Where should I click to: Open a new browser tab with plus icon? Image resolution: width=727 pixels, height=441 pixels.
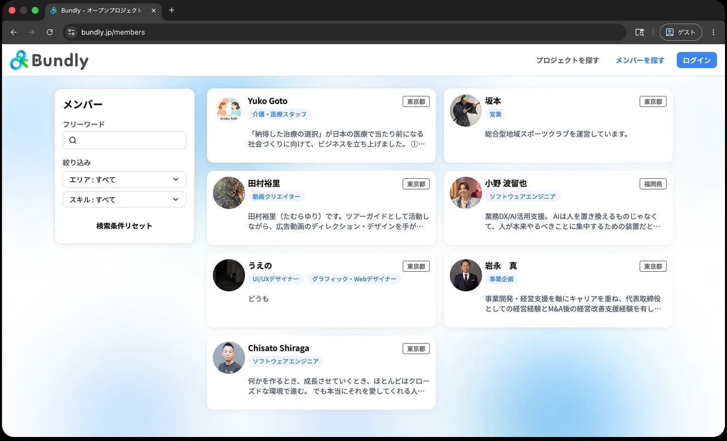[x=172, y=10]
